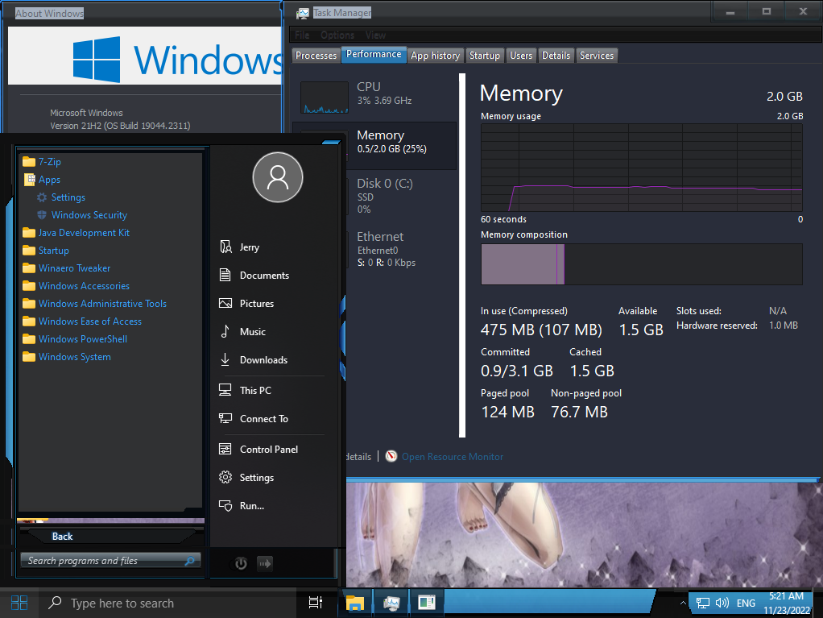Click the Resource Monitor icon
The height and width of the screenshot is (618, 823).
click(x=391, y=456)
